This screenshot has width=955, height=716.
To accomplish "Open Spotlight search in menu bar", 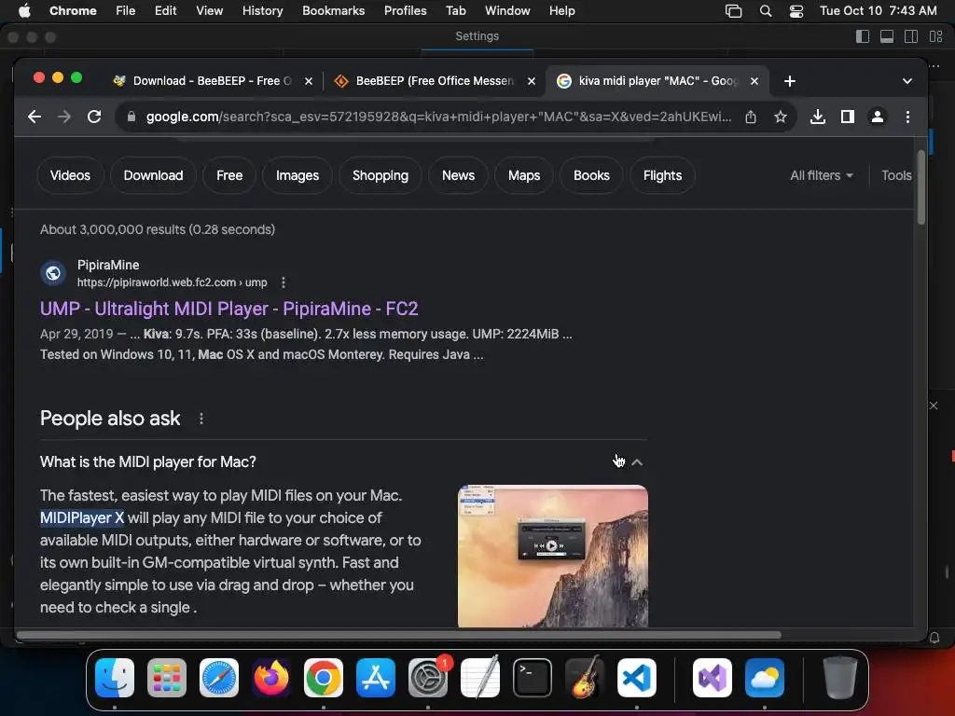I will (x=766, y=10).
